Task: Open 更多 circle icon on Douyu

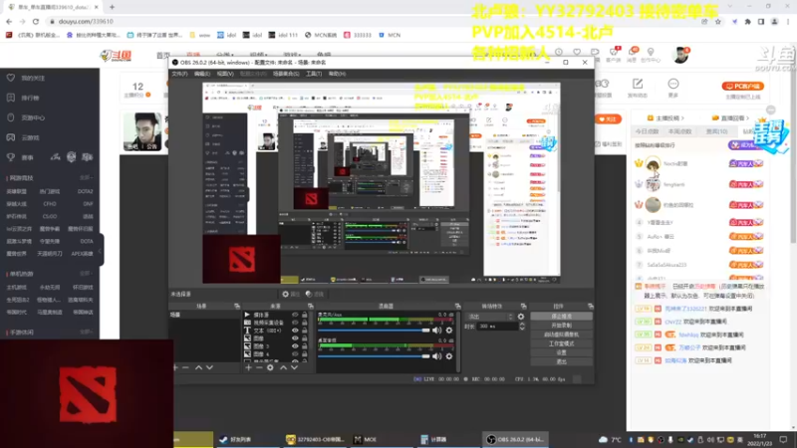Action: tap(673, 84)
